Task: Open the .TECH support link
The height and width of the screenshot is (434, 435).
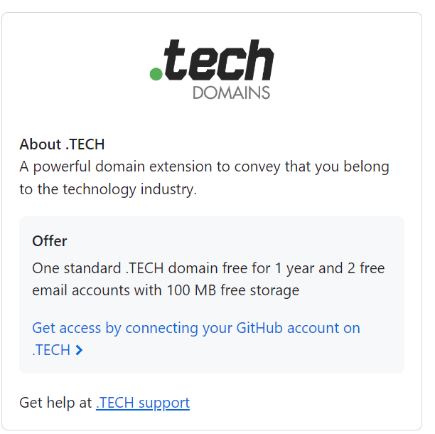Action: tap(143, 403)
